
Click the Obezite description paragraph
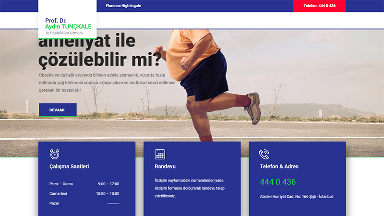pos(107,83)
